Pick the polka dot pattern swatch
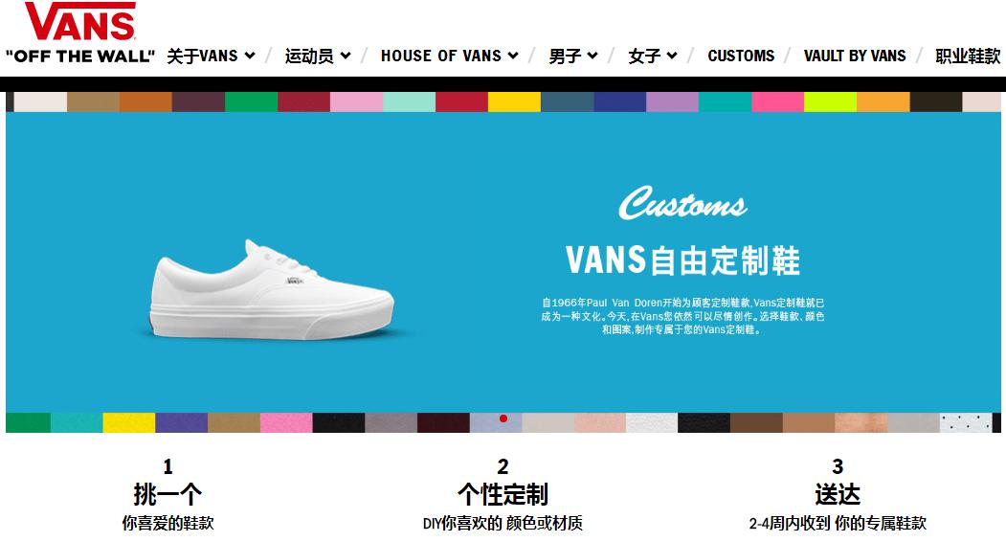 pyautogui.click(x=966, y=422)
